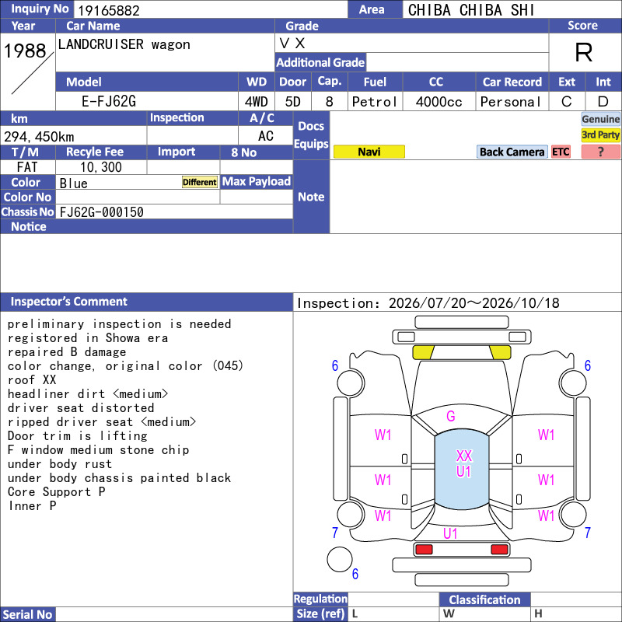
Task: Click the H height size field
Action: 576,613
